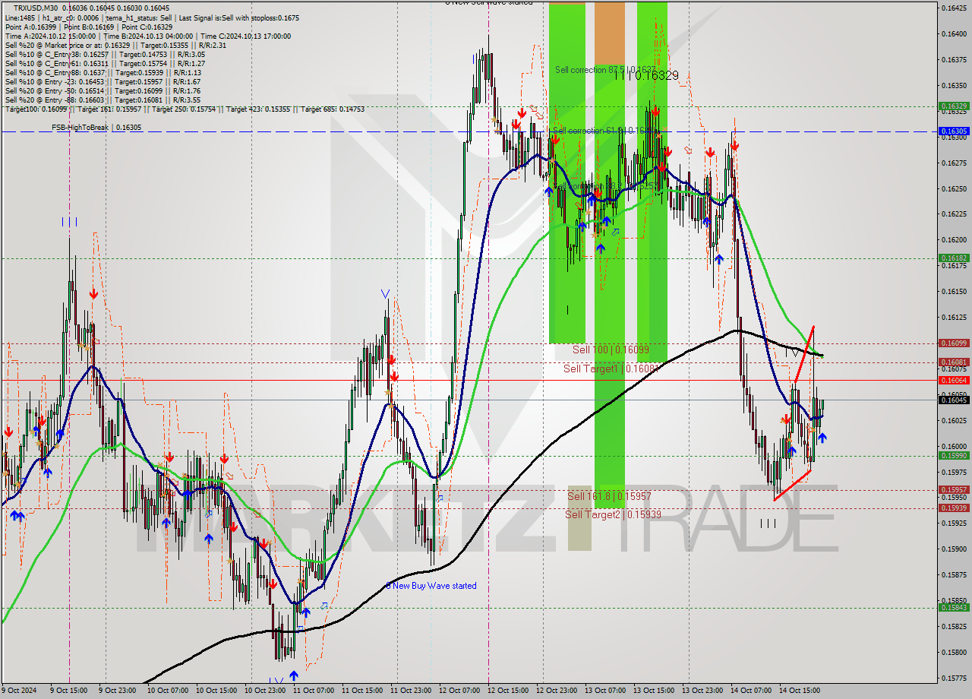
Task: Click the current price 0.16045 tag
Action: pos(954,400)
